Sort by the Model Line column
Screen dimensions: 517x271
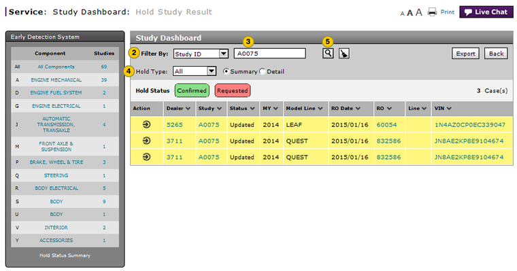click(x=304, y=109)
